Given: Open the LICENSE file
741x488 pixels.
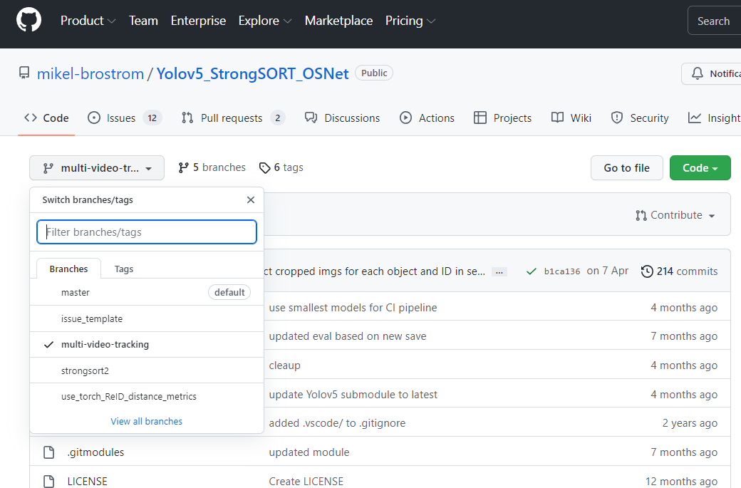Looking at the screenshot, I should coord(88,482).
